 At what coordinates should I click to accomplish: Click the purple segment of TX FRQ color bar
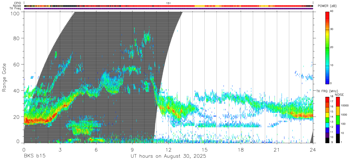tap(327, 135)
